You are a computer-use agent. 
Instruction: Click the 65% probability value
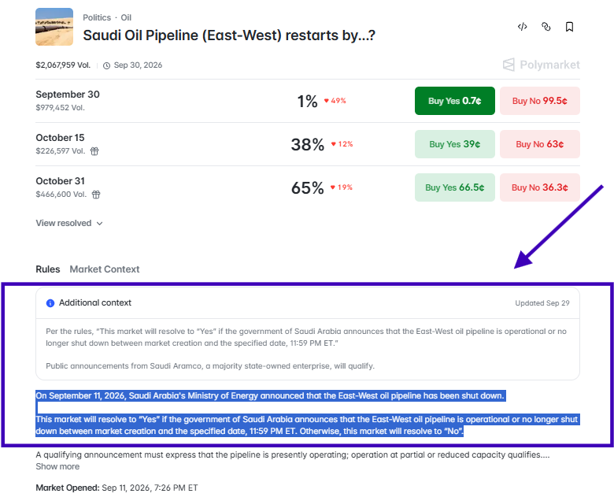pos(307,187)
